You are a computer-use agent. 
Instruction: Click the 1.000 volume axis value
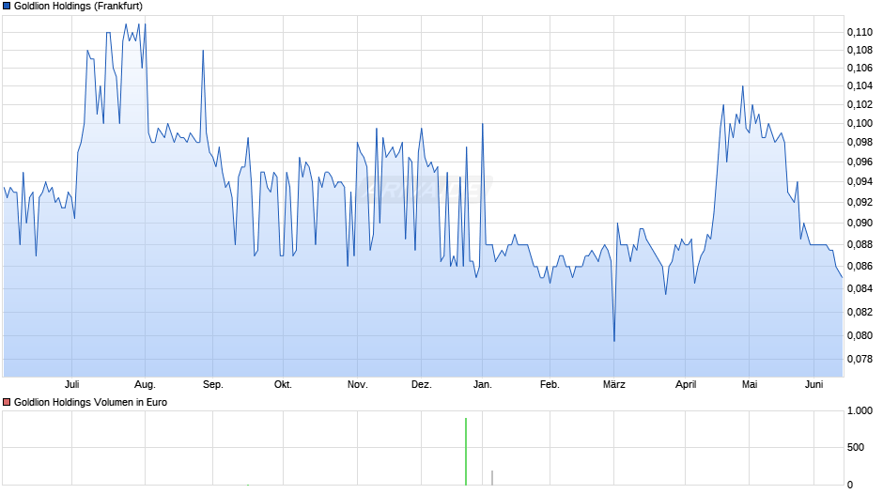[860, 411]
